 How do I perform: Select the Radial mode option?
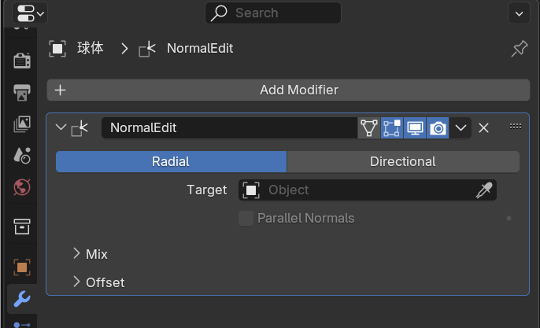[171, 162]
